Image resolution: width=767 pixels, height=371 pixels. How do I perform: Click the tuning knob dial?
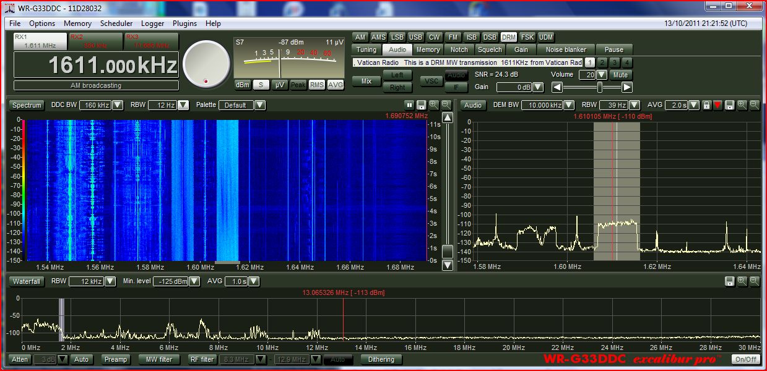pyautogui.click(x=206, y=64)
